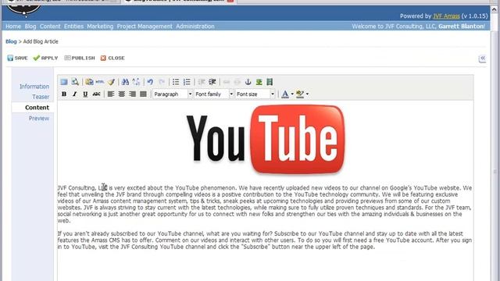Undo the last edit
Screen dimensions: 500x281
coord(150,82)
